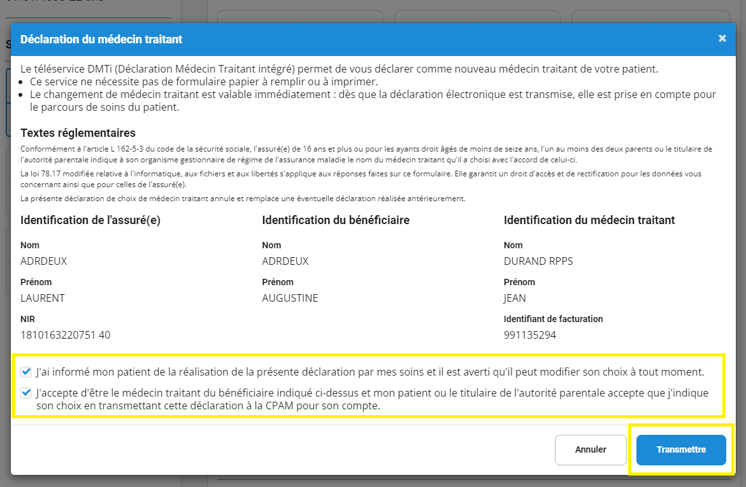Cancel the declaration with Annuler

[x=591, y=449]
